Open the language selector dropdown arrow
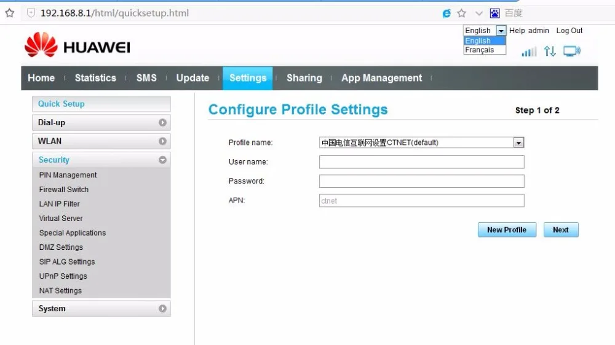 501,31
